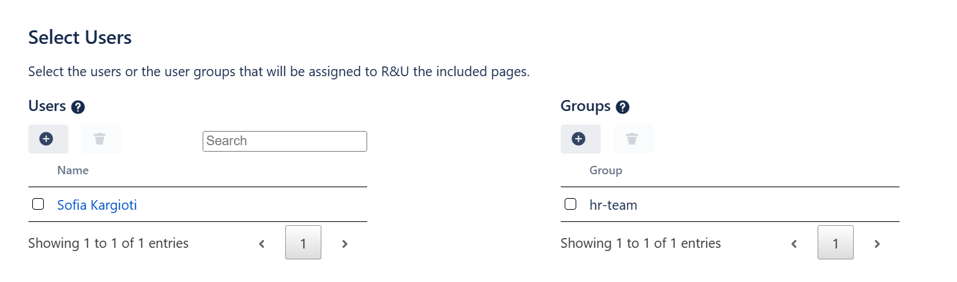
Task: Select the hr-team group checkbox
Action: 570,205
